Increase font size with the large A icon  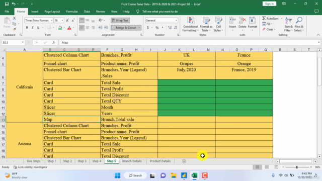[x=67, y=20]
